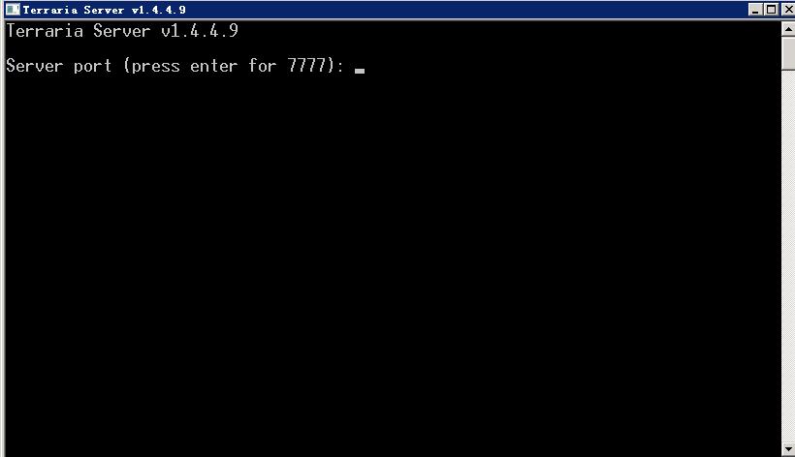Click the words "Server port" in the prompt
This screenshot has height=457, width=795.
click(59, 66)
